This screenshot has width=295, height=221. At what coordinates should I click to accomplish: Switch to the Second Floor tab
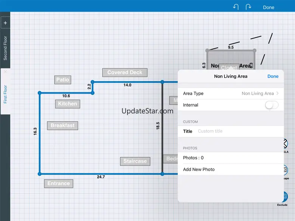pyautogui.click(x=5, y=48)
